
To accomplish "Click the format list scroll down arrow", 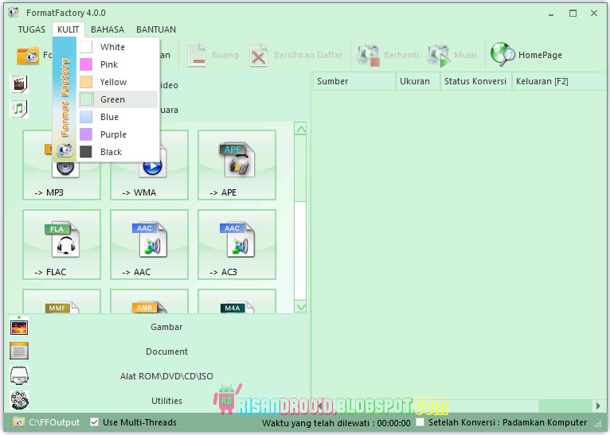I will [301, 307].
